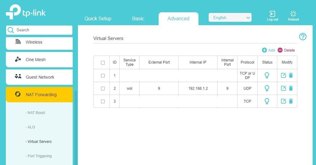Click the Log out icon
Screen dimensions: 316x165
[272, 14]
